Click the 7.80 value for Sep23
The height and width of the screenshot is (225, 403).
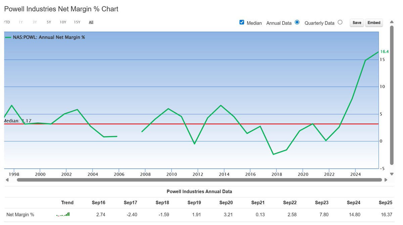pos(324,215)
